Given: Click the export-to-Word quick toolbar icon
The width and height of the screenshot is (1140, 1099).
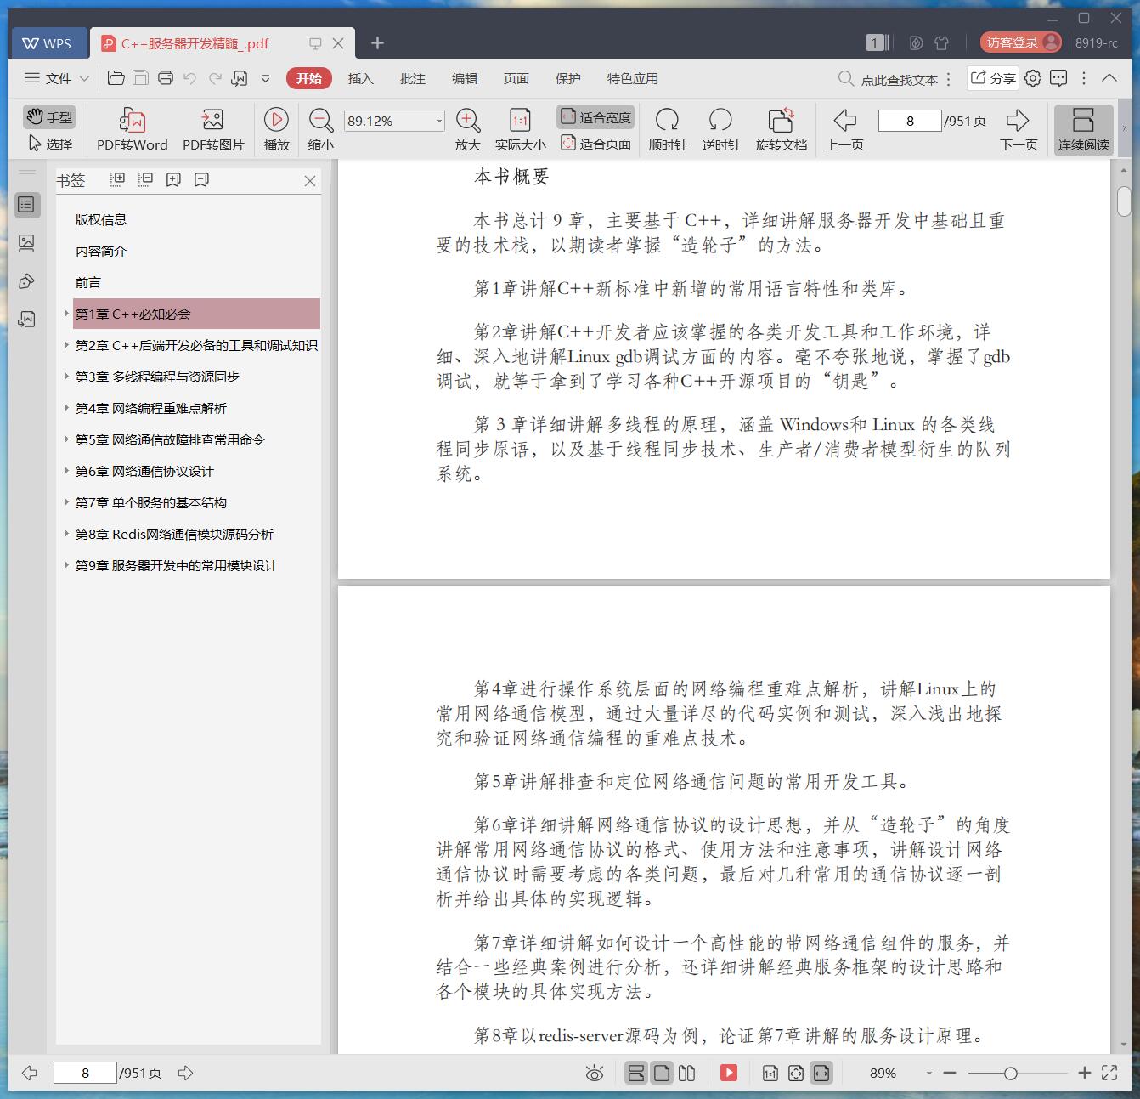Looking at the screenshot, I should pos(240,78).
